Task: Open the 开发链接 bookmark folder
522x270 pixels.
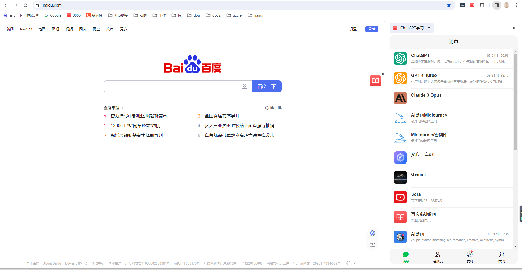Action: [118, 15]
